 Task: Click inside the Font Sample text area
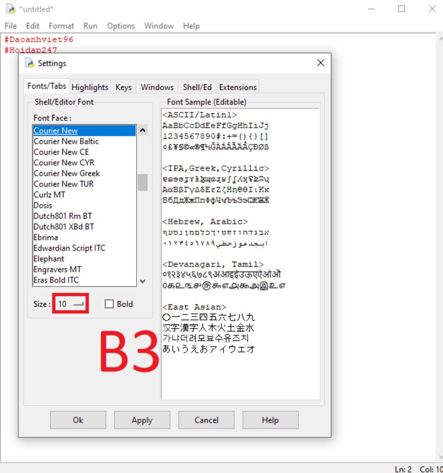pyautogui.click(x=240, y=371)
